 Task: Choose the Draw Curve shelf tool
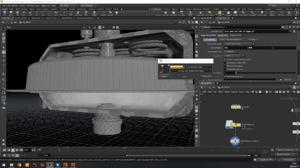coord(63,13)
